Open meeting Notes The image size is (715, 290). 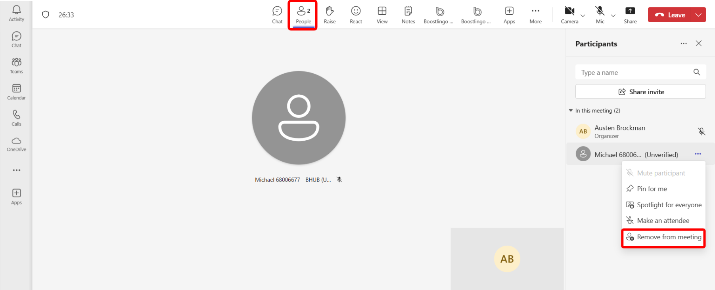pyautogui.click(x=408, y=15)
